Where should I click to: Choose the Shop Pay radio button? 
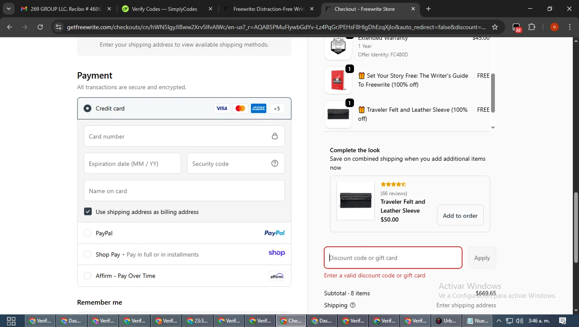pos(88,254)
